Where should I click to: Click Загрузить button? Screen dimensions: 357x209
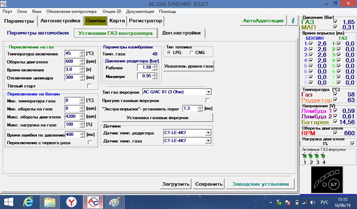point(176,184)
